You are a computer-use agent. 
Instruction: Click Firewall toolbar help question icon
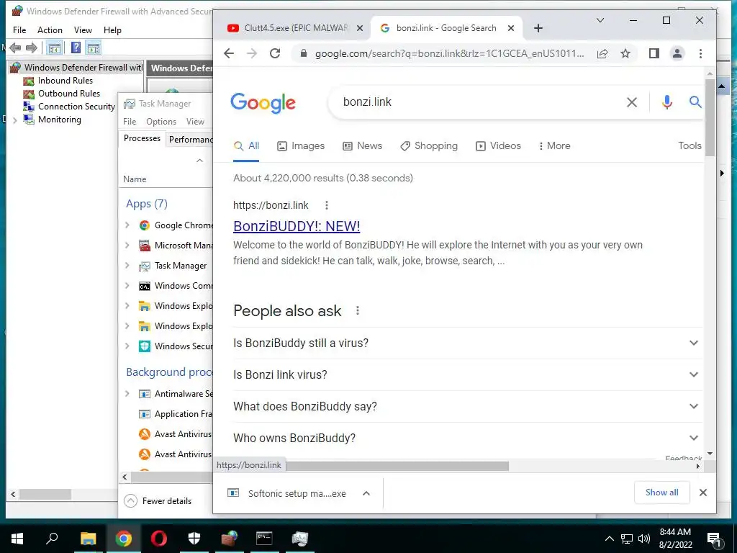pos(76,48)
